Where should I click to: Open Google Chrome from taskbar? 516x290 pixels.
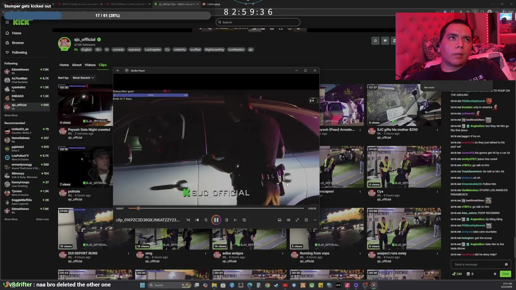(x=267, y=285)
